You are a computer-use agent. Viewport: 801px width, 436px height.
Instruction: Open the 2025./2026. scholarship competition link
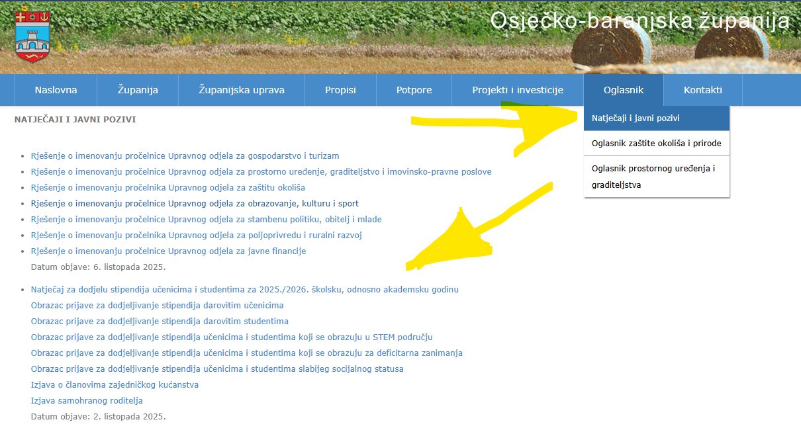244,290
